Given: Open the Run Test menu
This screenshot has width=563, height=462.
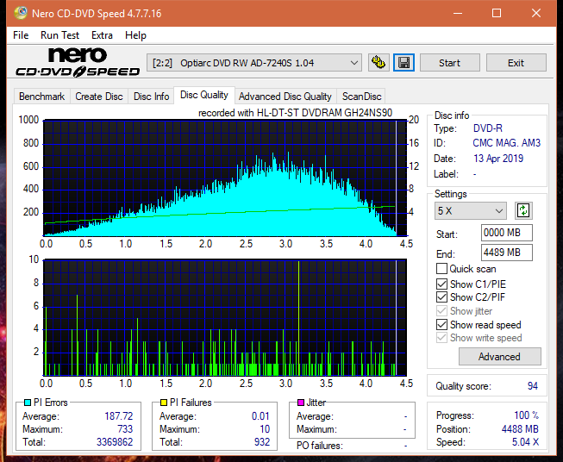Looking at the screenshot, I should pos(59,35).
